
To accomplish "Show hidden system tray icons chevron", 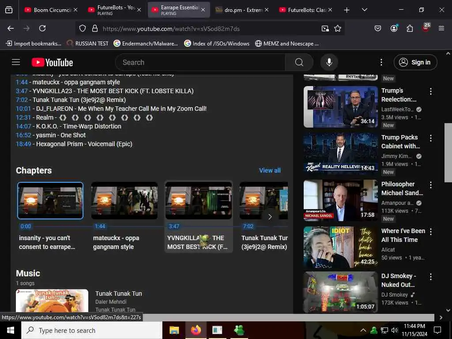I will 363,330.
